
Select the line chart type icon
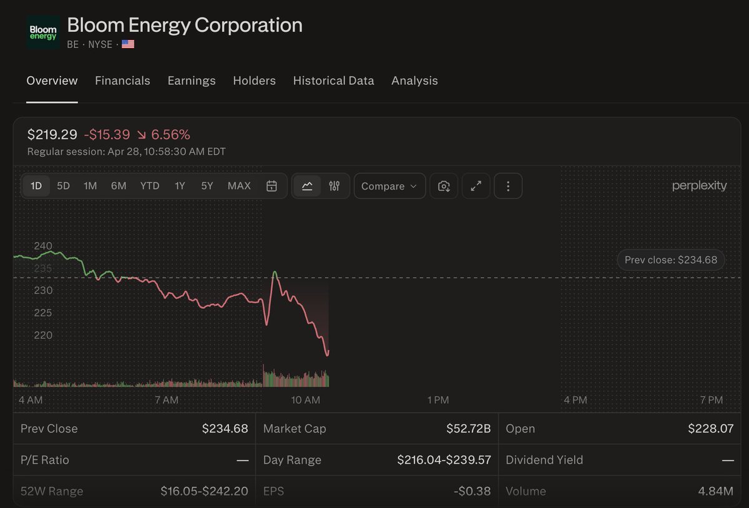click(x=307, y=186)
